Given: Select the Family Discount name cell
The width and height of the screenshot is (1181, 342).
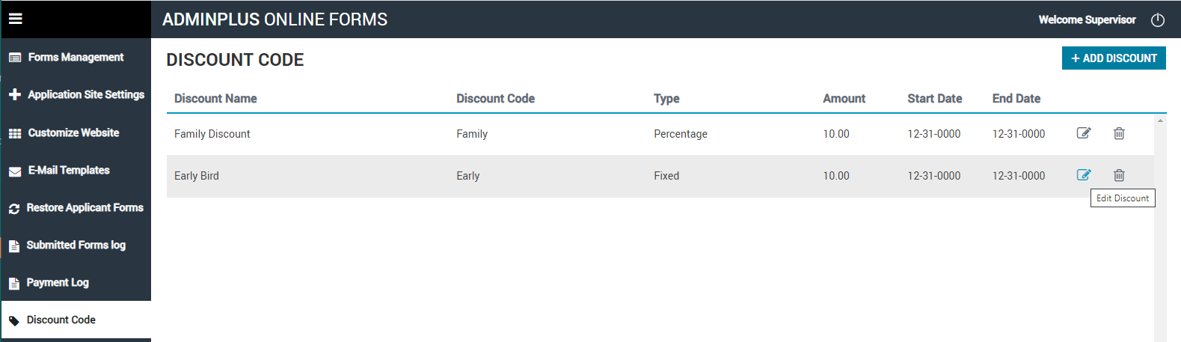Looking at the screenshot, I should coord(212,134).
